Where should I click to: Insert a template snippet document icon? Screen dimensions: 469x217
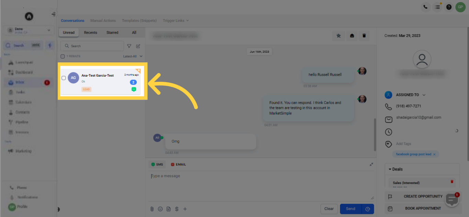coord(168,209)
